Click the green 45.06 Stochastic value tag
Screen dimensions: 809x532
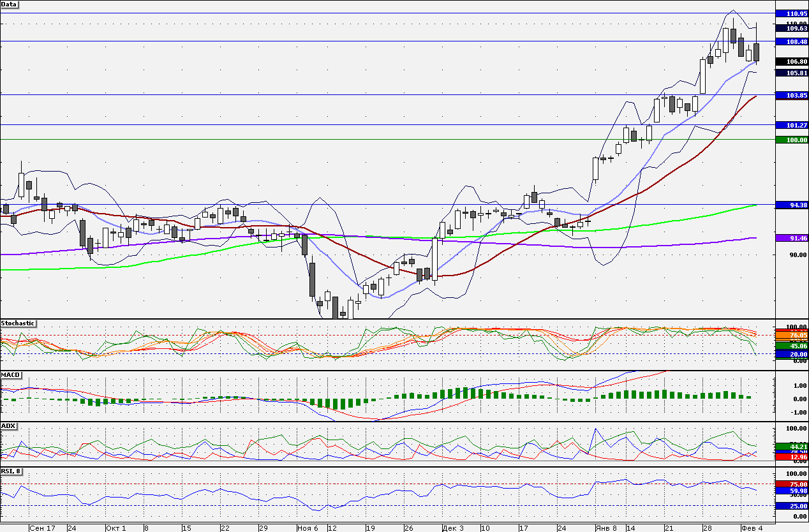[791, 346]
